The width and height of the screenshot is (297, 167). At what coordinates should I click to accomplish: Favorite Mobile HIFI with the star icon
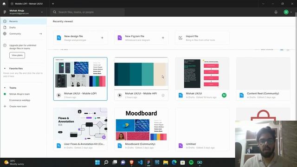click(x=163, y=95)
